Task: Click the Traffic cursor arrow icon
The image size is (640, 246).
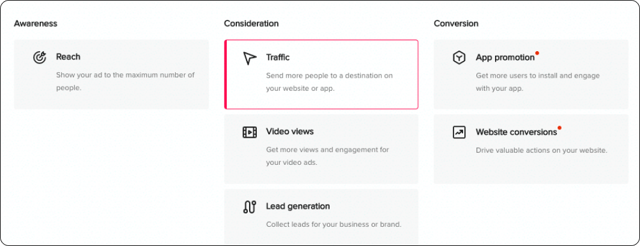Action: tap(250, 58)
